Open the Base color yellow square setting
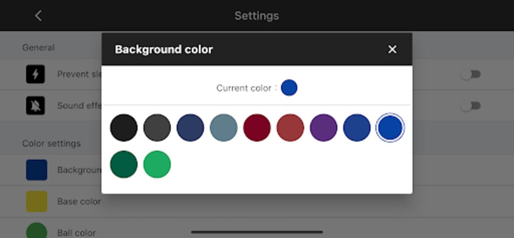Screen dimensions: 514x238 click(x=36, y=201)
